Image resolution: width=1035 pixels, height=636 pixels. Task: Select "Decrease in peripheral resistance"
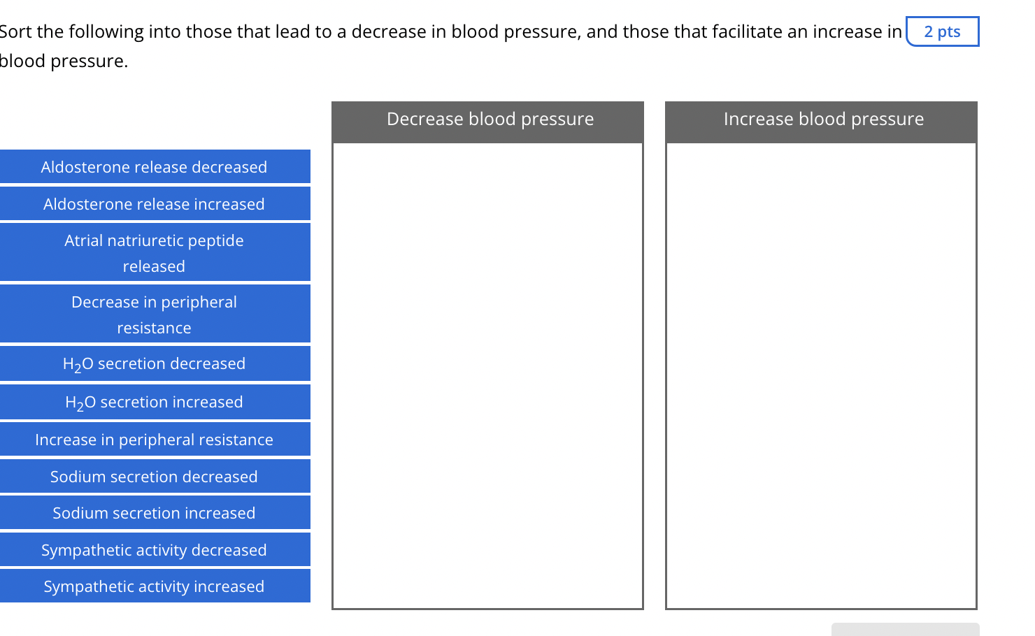pos(155,314)
